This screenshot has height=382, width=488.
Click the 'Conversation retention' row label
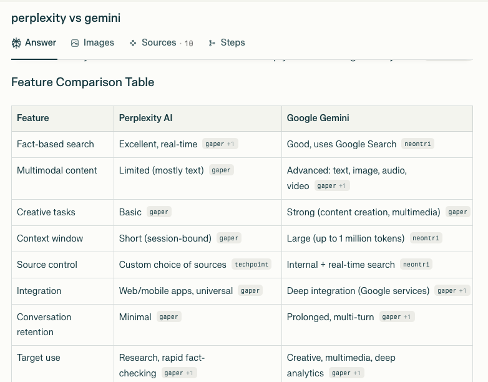coord(44,325)
